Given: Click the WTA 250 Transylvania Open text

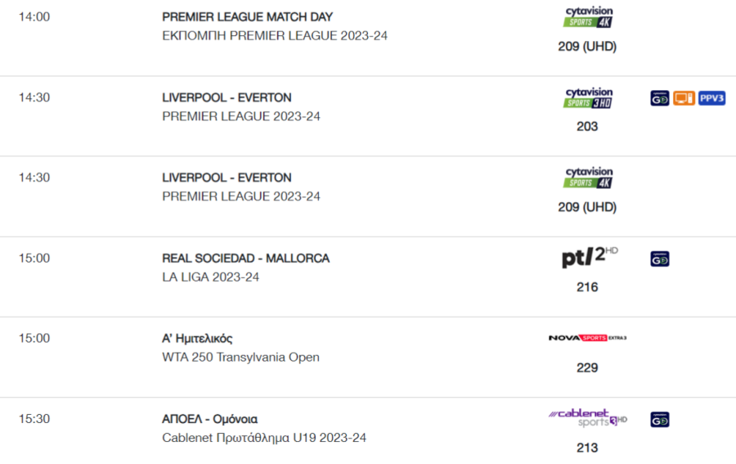Looking at the screenshot, I should [x=240, y=358].
